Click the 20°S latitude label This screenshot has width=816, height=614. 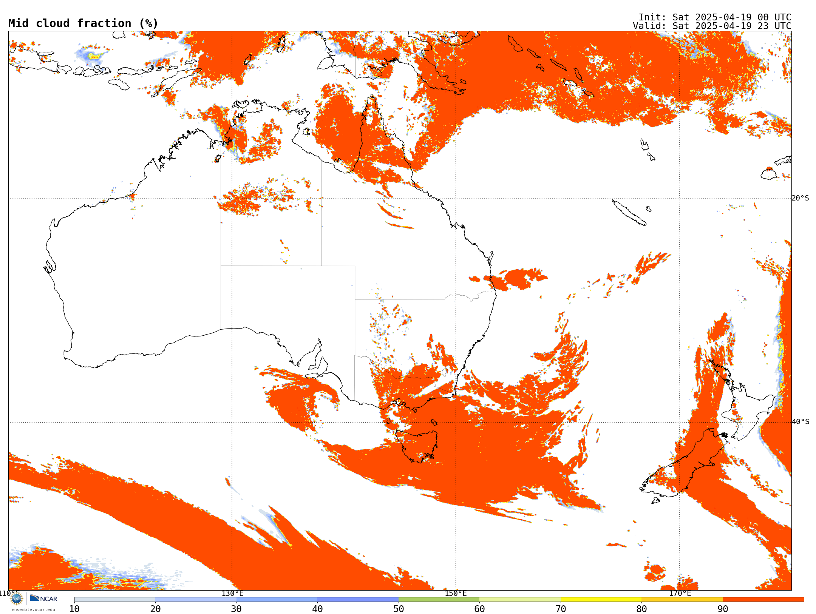[801, 198]
